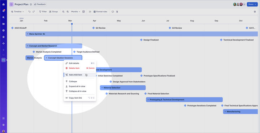Viewport: 260px width, 133px height.
Task: Click the redo arrow in toolbar
Action: [34, 12]
